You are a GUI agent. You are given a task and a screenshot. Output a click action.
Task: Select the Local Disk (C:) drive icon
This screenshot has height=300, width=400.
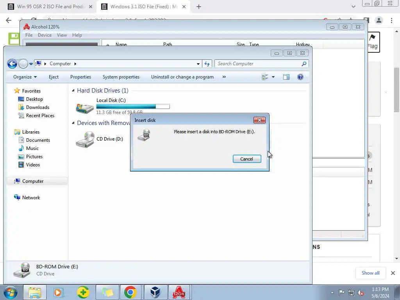(x=85, y=108)
